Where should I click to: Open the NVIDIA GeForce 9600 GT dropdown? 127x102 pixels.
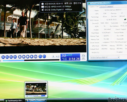[105, 57]
